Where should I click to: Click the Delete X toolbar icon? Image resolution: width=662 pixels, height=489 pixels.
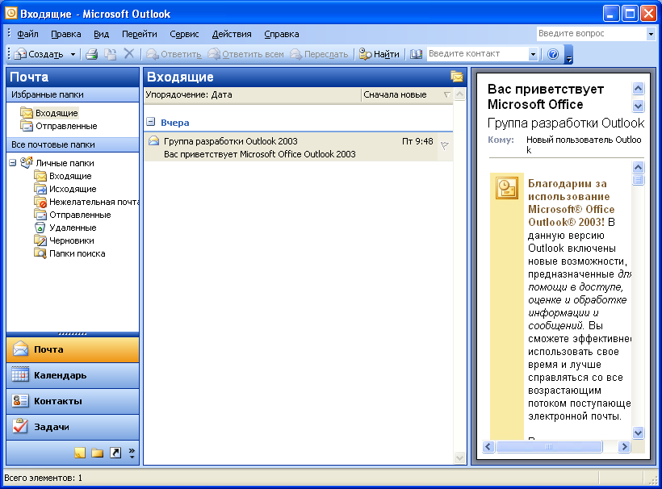pos(129,53)
